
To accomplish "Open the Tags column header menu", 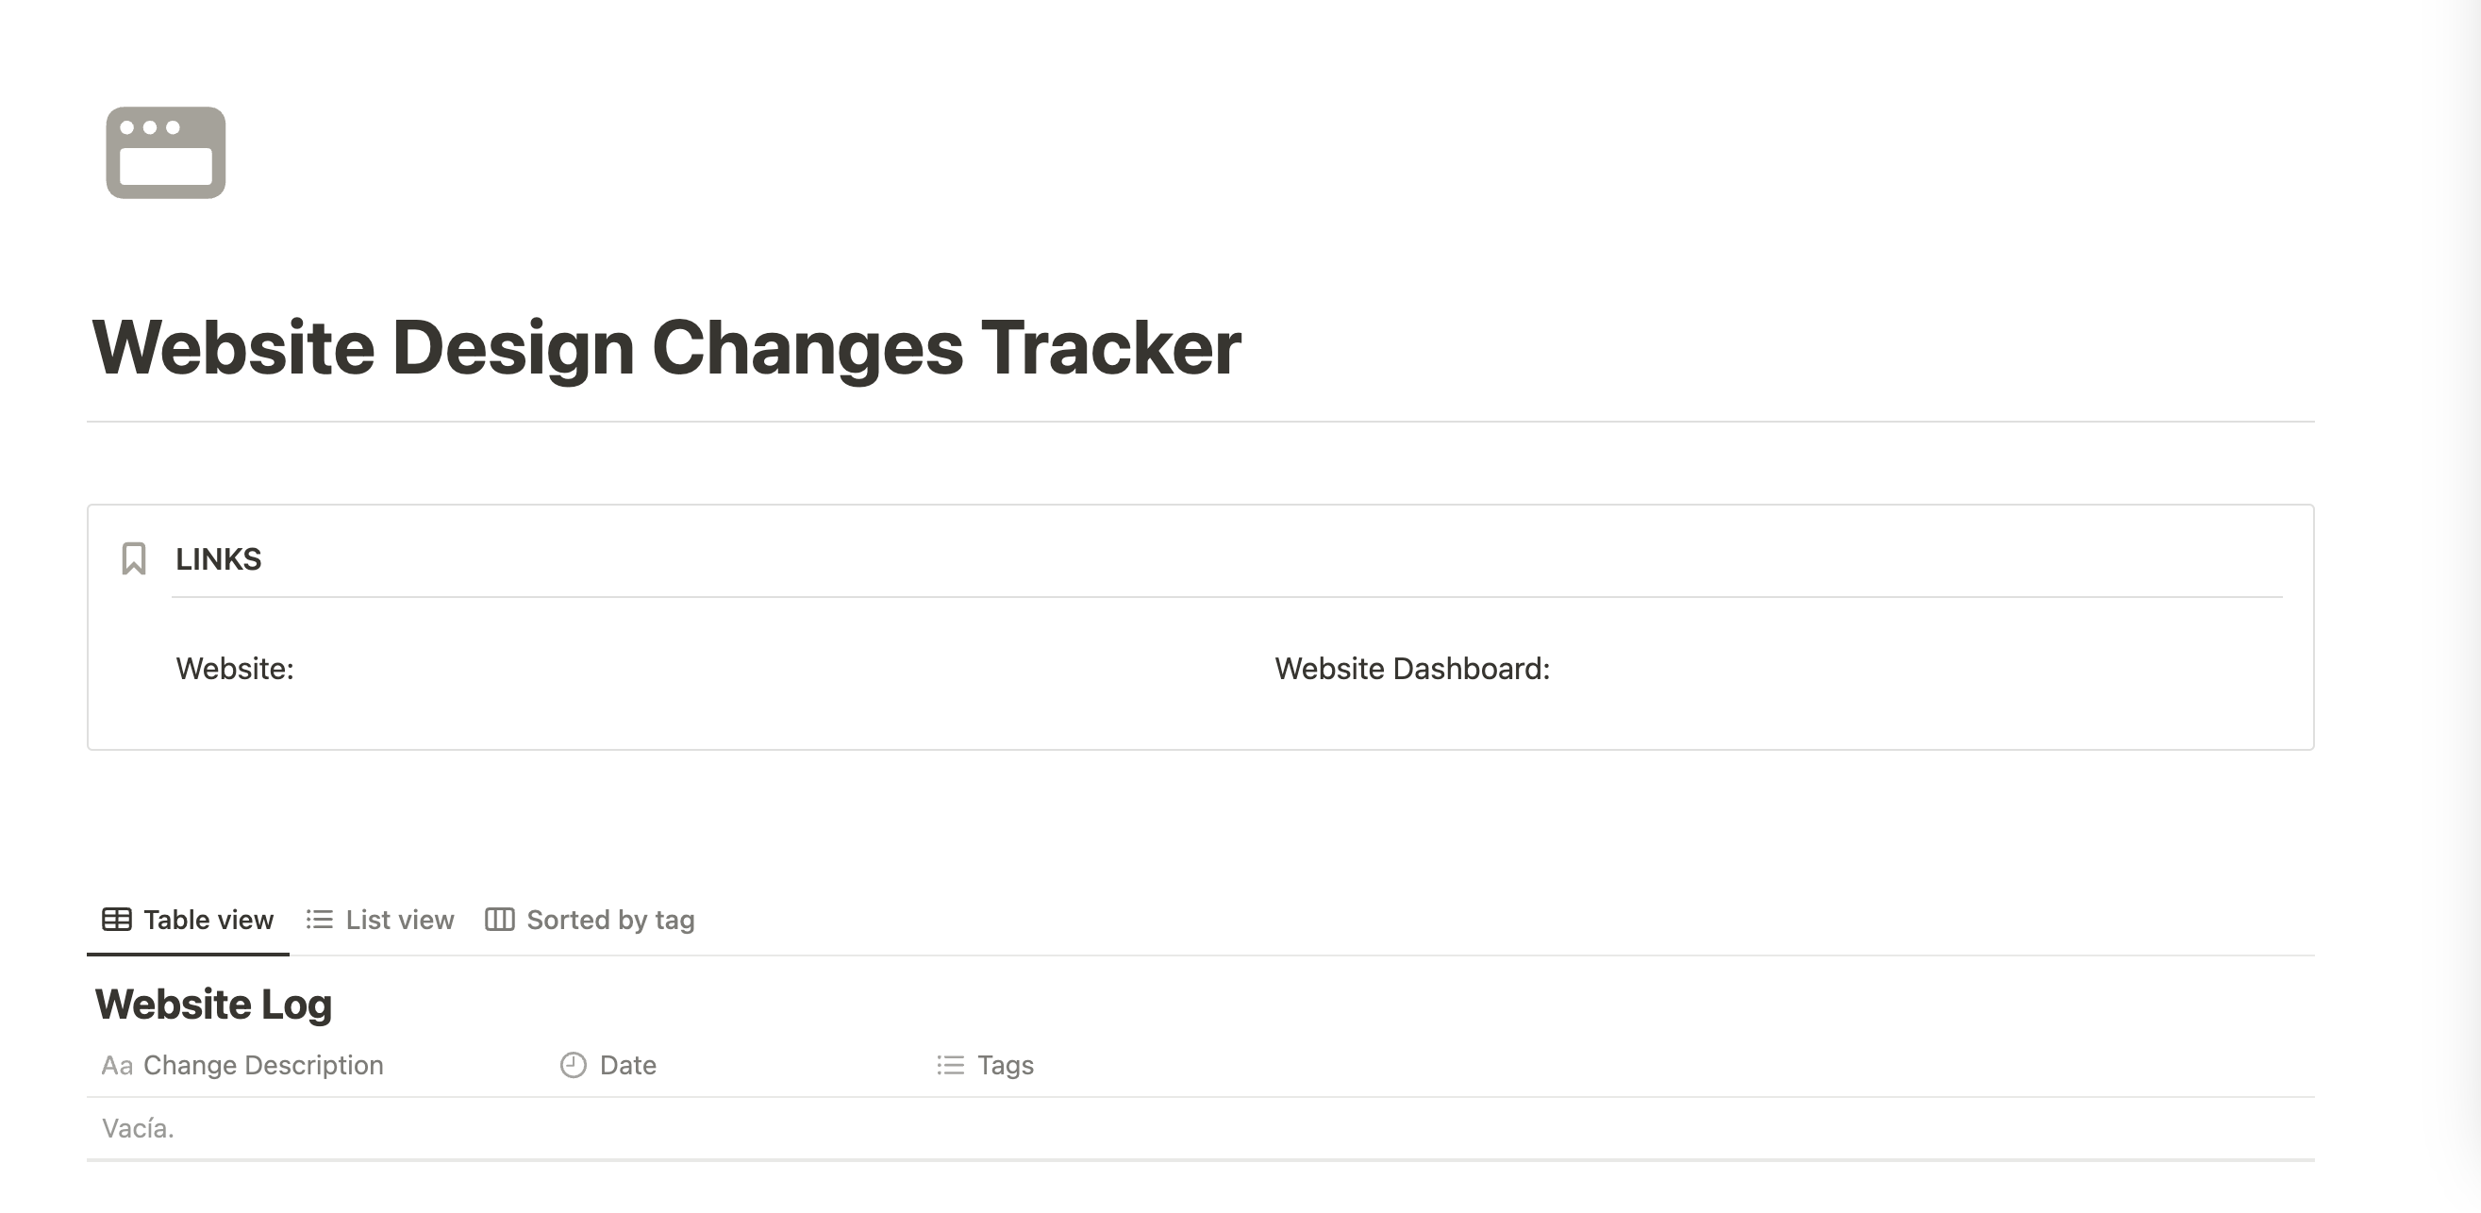I will [1006, 1065].
